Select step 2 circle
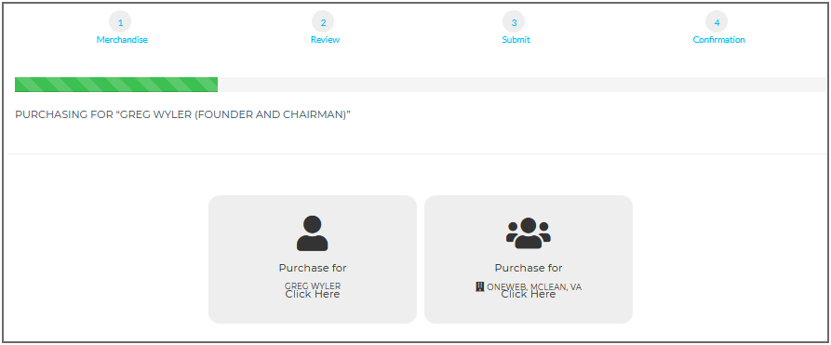Viewport: 831px width, 345px height. (323, 22)
